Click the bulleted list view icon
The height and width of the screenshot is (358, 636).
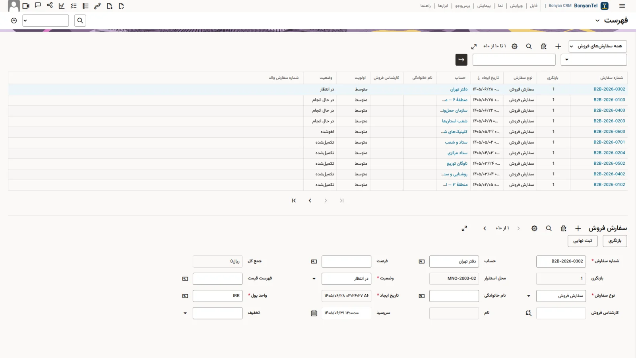click(x=85, y=6)
